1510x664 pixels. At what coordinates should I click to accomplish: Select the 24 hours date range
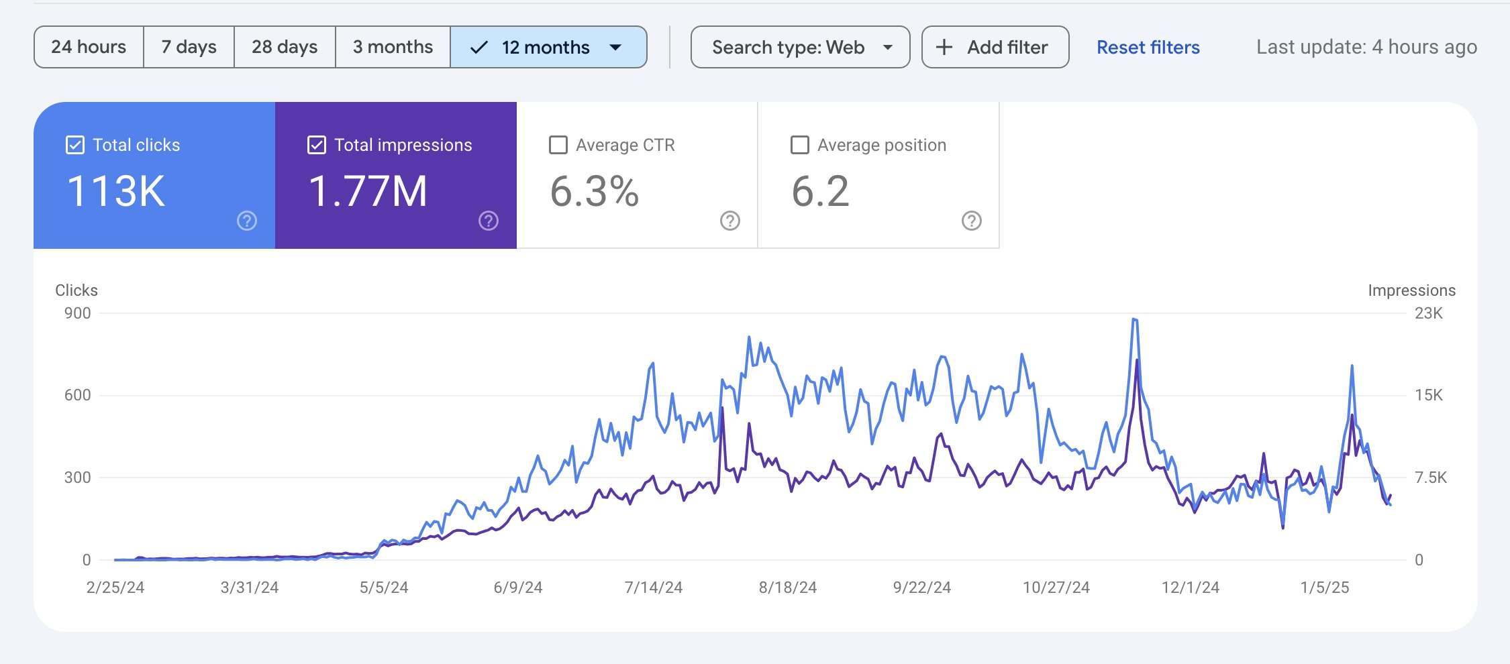[x=89, y=47]
